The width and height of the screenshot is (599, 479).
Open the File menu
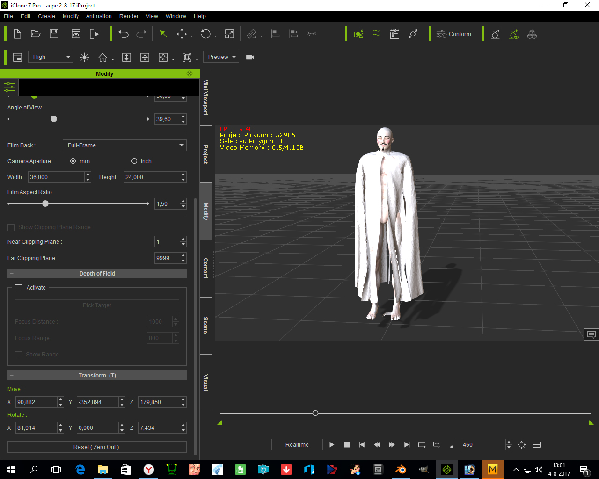coord(8,16)
